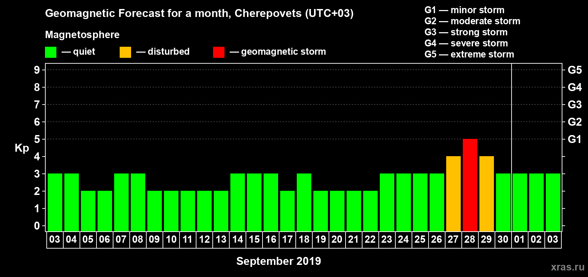The height and width of the screenshot is (277, 588).
Task: Click the 'Kp' axis label
Action: (x=22, y=148)
